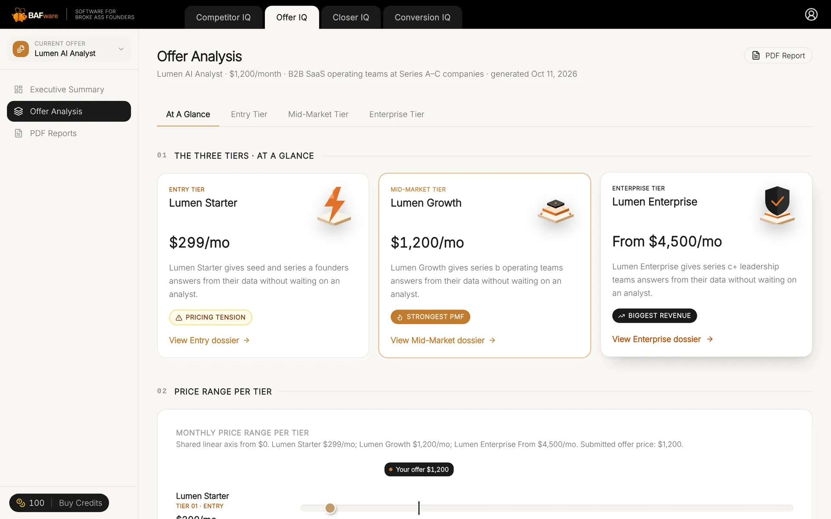Click Buy Credits button
This screenshot has width=831, height=519.
coord(81,503)
